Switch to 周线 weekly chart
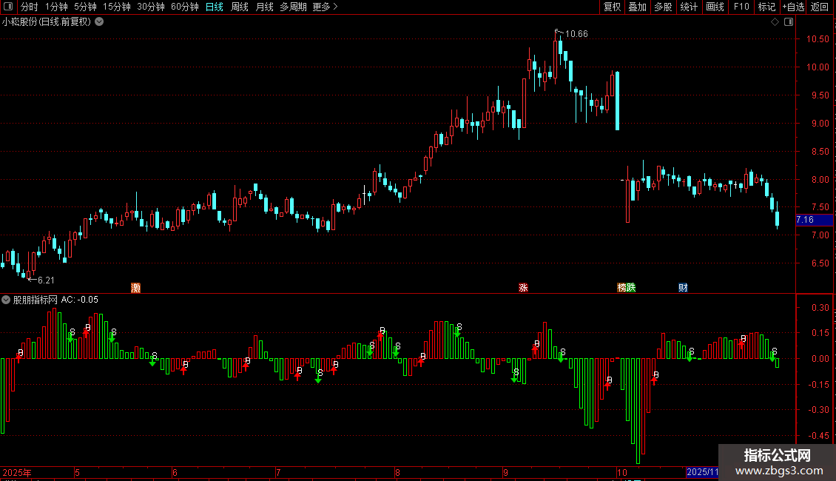 (240, 7)
